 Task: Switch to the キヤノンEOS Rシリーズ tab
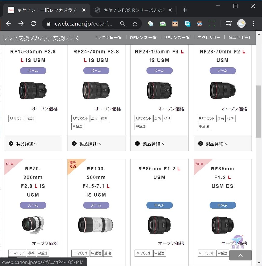(x=133, y=10)
